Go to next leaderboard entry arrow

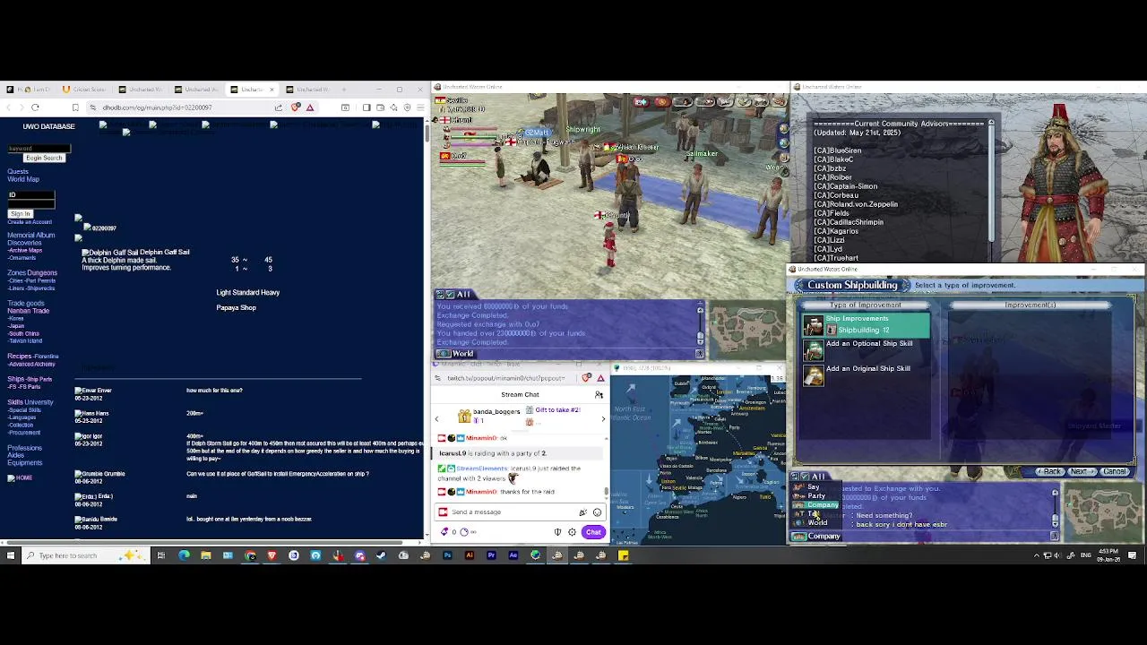[603, 418]
